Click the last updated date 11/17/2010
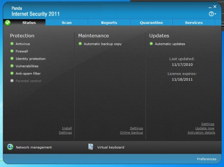This screenshot has width=224, height=167. [x=182, y=64]
